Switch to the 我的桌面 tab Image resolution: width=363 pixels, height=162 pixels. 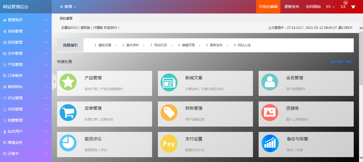(66, 18)
